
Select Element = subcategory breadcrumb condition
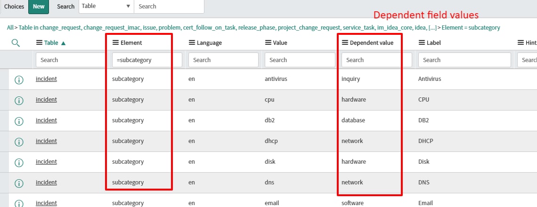(x=471, y=28)
